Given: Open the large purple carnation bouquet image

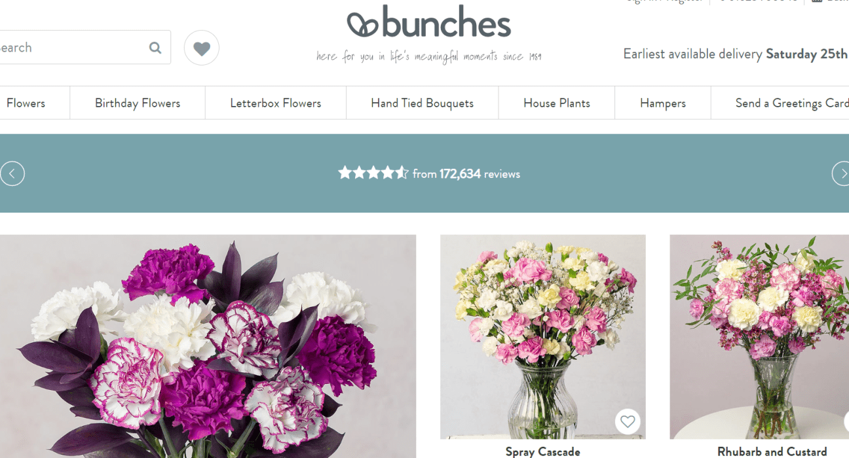Looking at the screenshot, I should (208, 347).
